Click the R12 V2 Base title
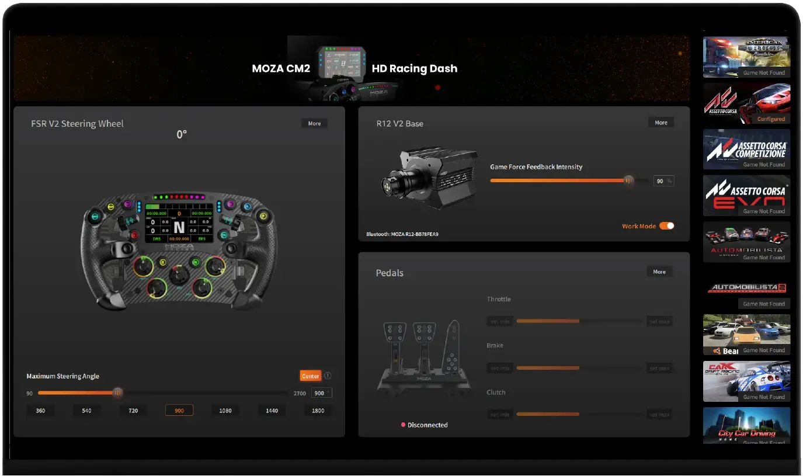803x476 pixels. coord(400,123)
